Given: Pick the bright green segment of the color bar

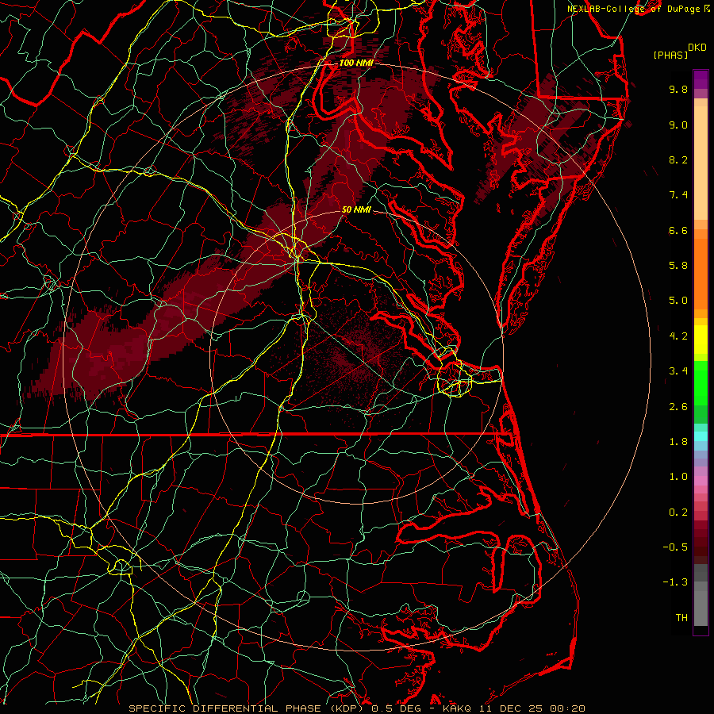Looking at the screenshot, I should [701, 382].
